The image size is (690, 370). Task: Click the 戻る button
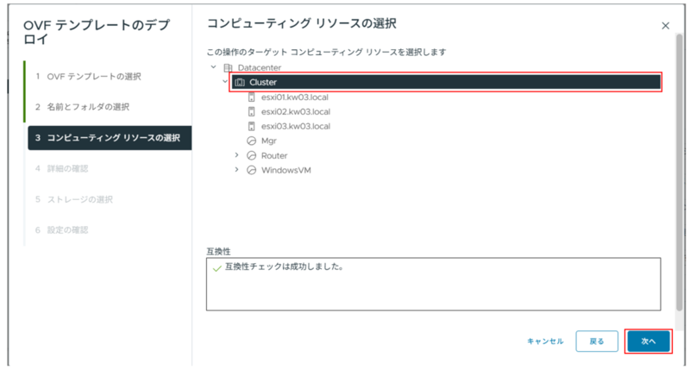pyautogui.click(x=597, y=342)
